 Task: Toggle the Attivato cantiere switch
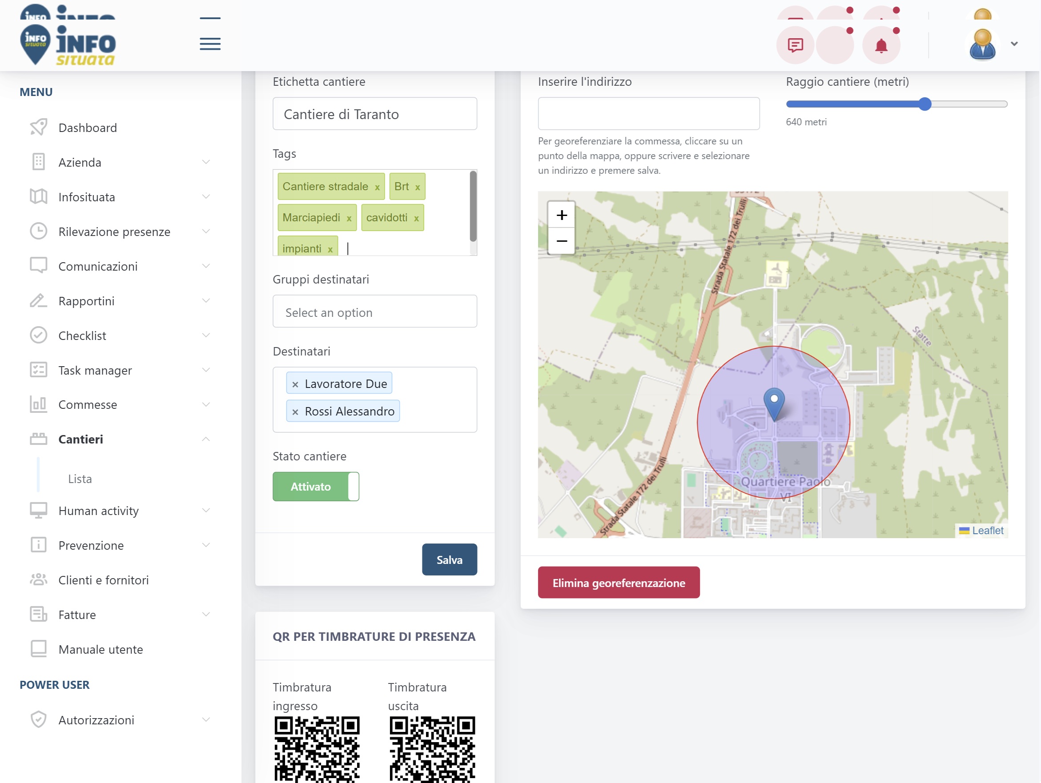click(316, 486)
